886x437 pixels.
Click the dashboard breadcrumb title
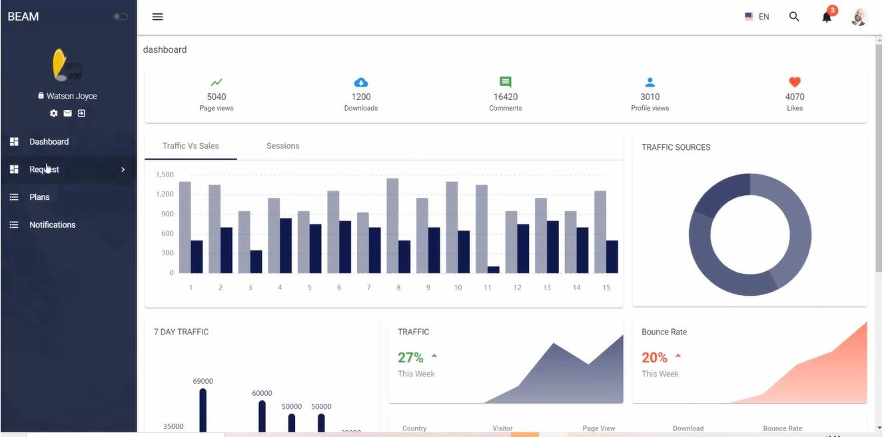click(x=165, y=50)
